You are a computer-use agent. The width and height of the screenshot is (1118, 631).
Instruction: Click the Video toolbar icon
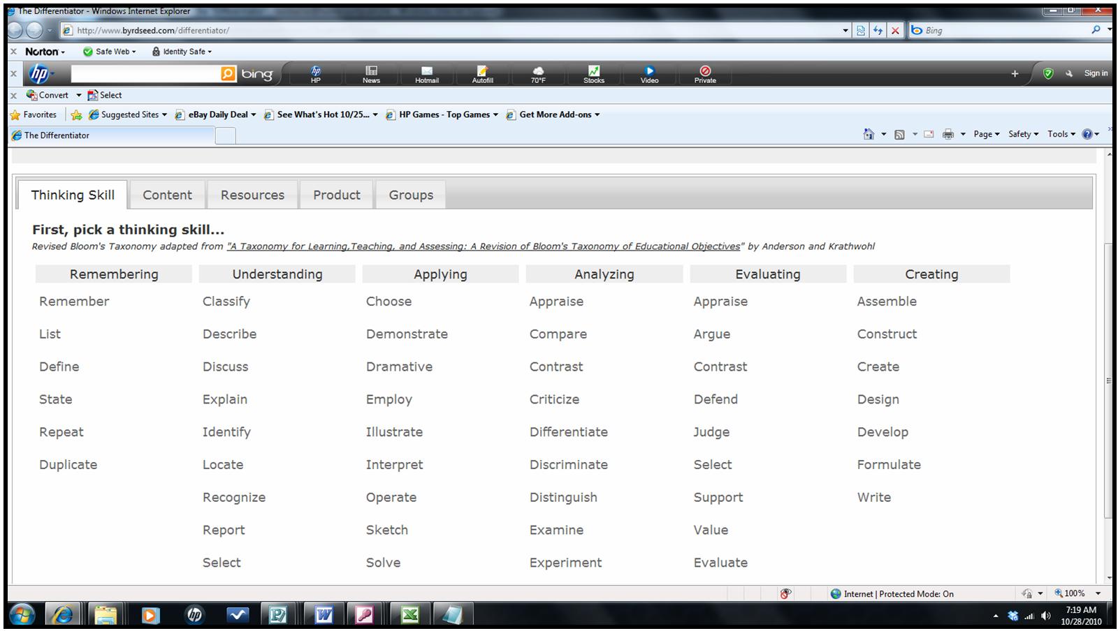click(x=650, y=74)
